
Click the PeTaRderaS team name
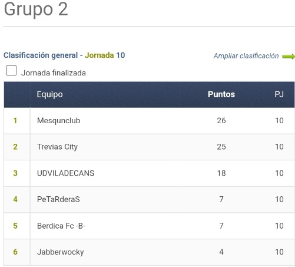58,199
